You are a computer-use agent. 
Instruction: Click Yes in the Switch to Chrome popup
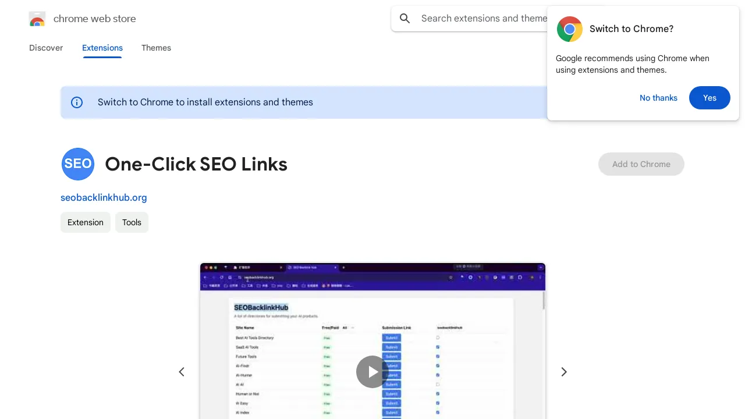click(x=709, y=98)
